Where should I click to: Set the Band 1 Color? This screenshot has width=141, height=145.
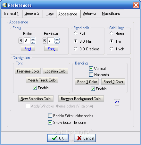[87, 82]
